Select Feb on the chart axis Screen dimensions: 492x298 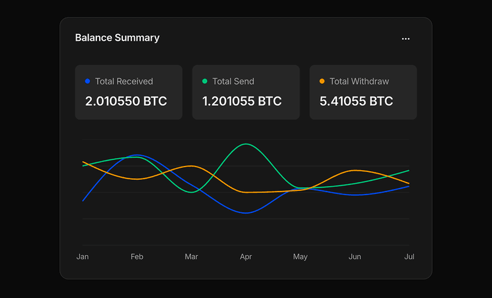coord(137,256)
